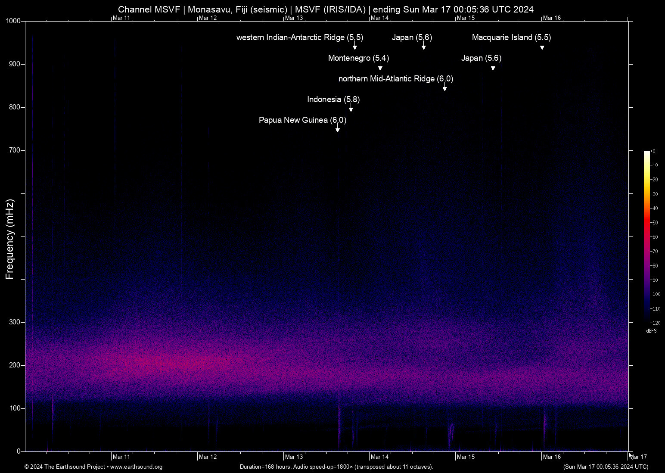Click the 200 tick on the frequency axis
This screenshot has width=665, height=473.
pos(15,365)
